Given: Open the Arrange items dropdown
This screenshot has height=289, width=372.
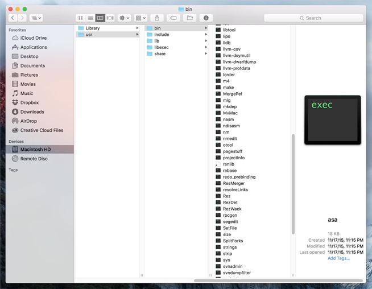Looking at the screenshot, I should (x=141, y=18).
